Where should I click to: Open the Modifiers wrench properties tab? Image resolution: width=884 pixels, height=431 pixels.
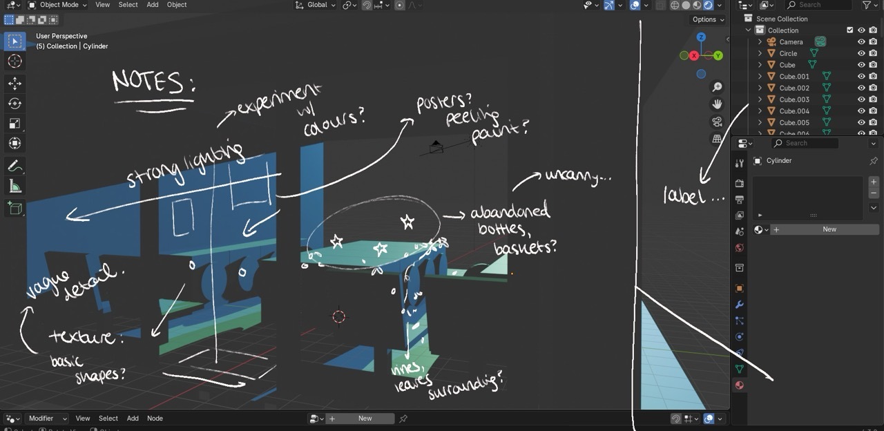(740, 305)
